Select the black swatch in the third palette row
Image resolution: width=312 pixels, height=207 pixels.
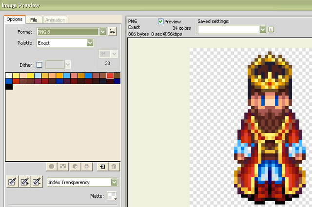pyautogui.click(x=9, y=87)
